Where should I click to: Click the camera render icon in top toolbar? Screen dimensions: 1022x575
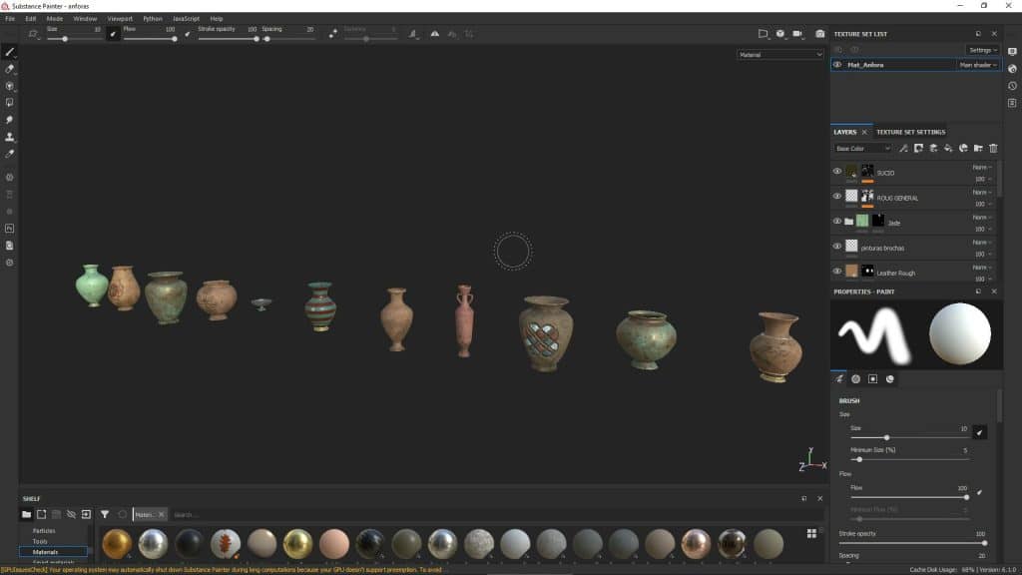(820, 34)
